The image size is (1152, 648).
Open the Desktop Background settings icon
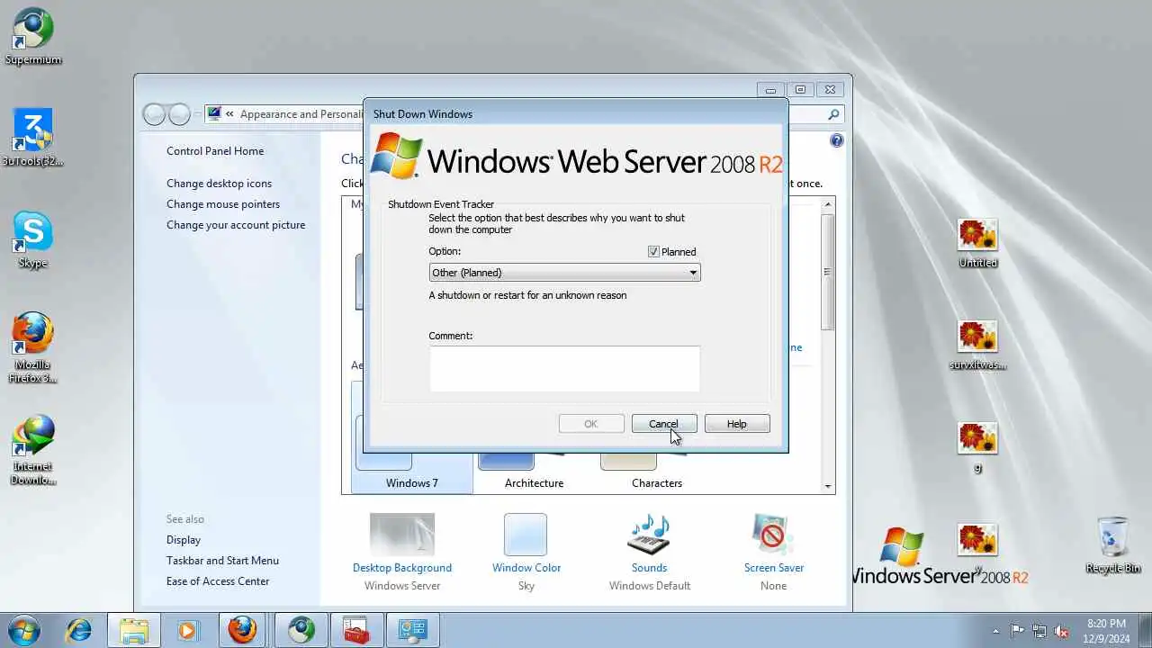(402, 535)
